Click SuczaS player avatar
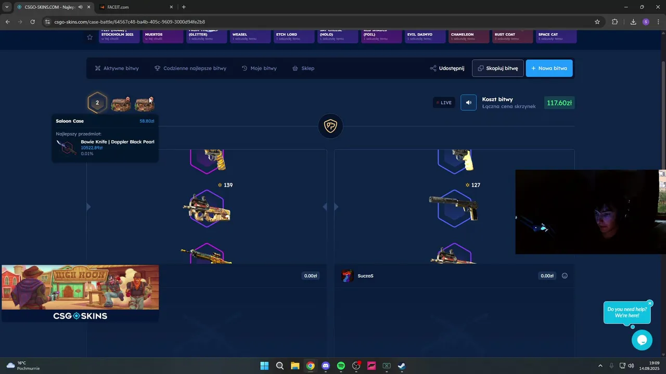Screen dimensions: 666x374 [x=347, y=276]
